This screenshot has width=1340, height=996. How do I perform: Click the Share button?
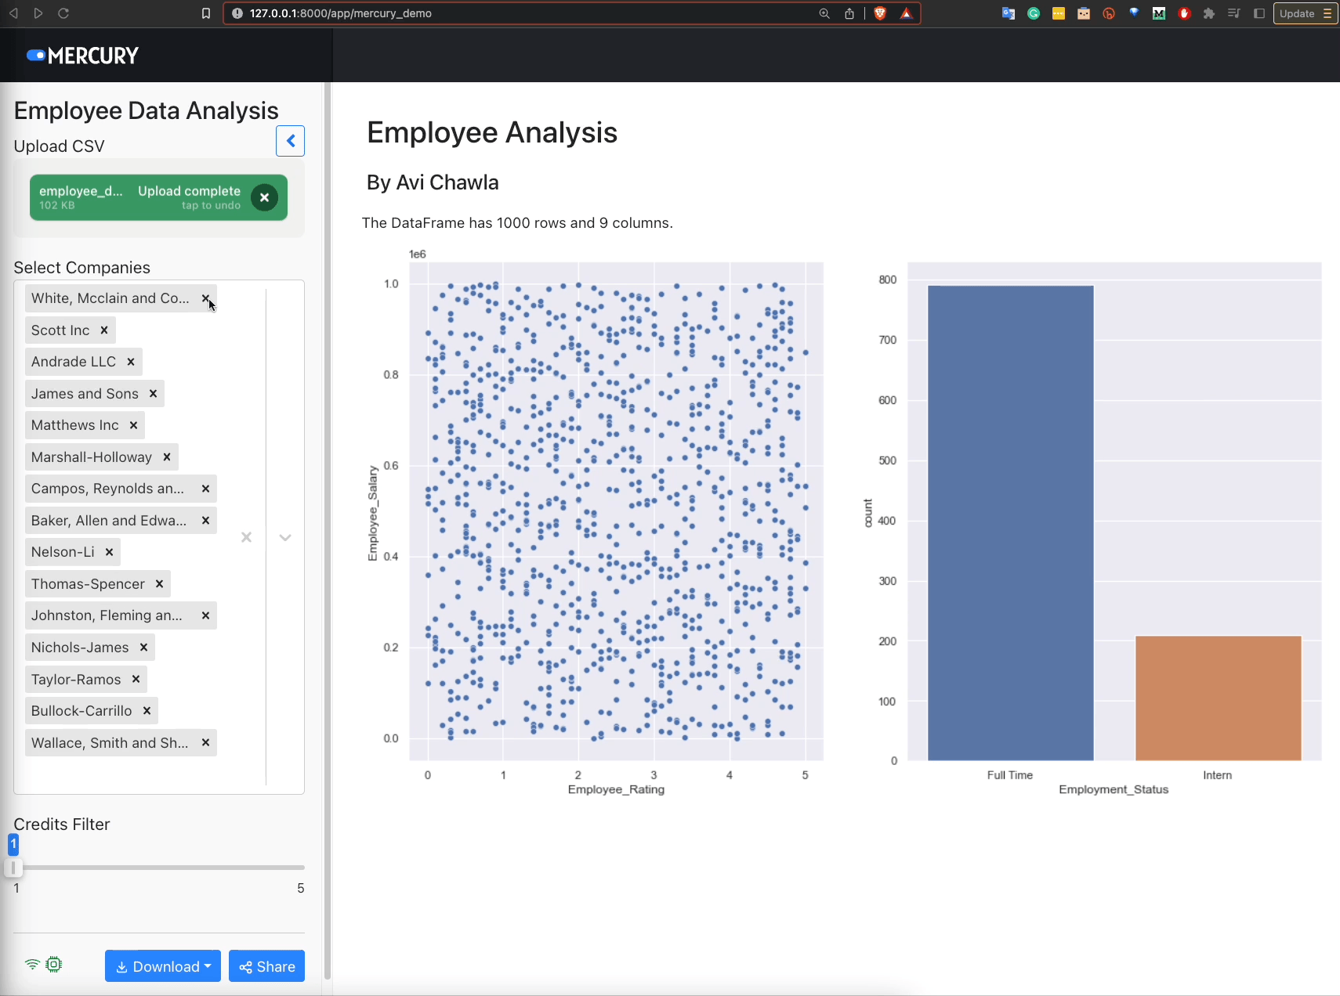pos(266,966)
